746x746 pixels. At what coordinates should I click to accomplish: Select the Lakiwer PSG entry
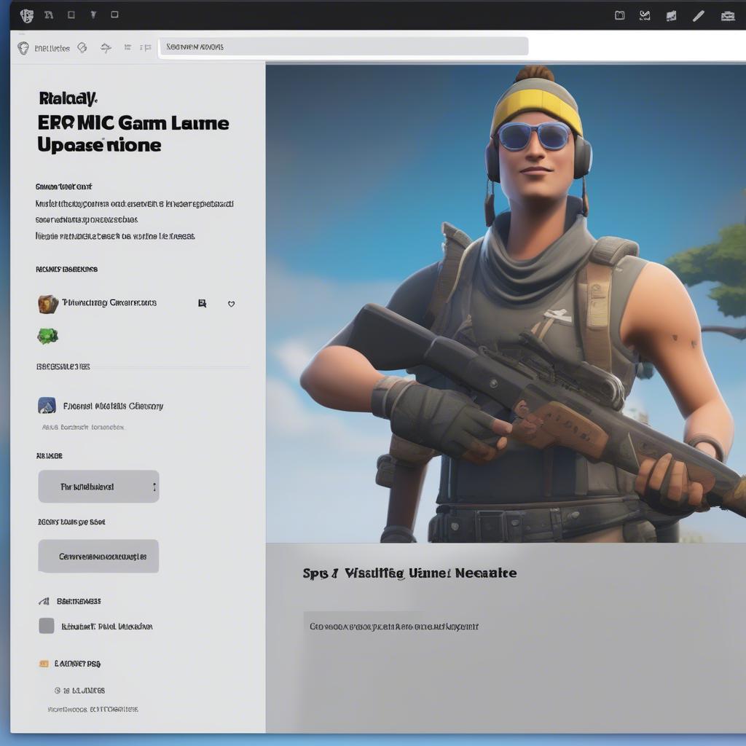77,664
